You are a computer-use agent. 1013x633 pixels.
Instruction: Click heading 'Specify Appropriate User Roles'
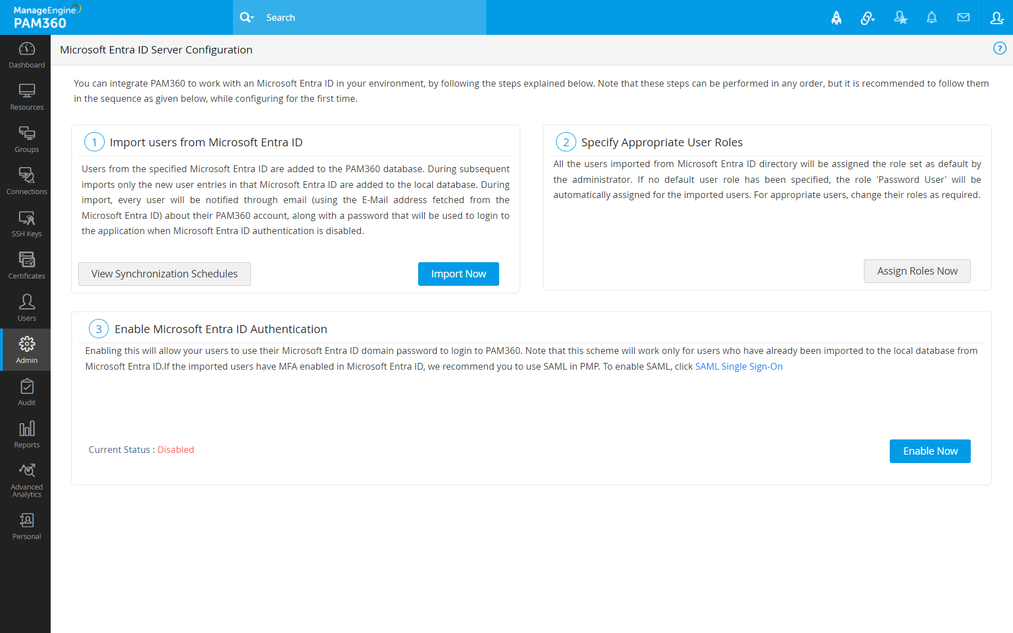[662, 142]
